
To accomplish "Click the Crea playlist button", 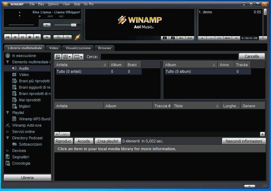I will tap(108, 141).
